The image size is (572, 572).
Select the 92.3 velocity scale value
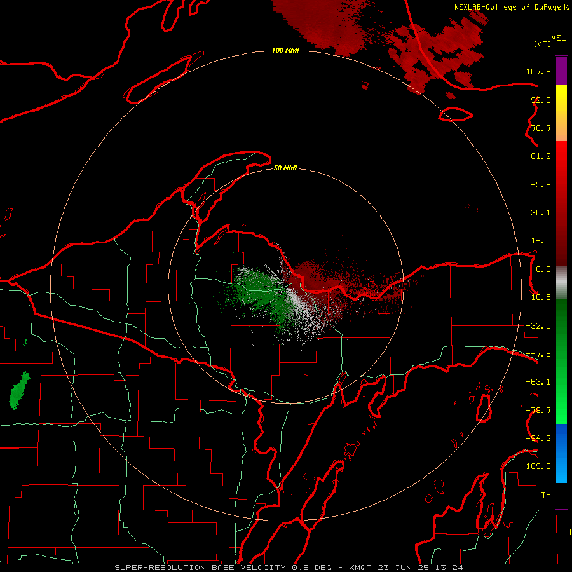pyautogui.click(x=541, y=100)
